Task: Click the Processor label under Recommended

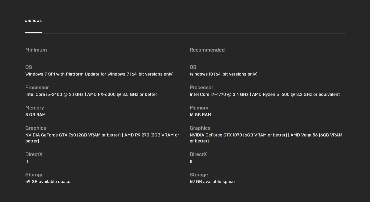Action: pyautogui.click(x=201, y=88)
